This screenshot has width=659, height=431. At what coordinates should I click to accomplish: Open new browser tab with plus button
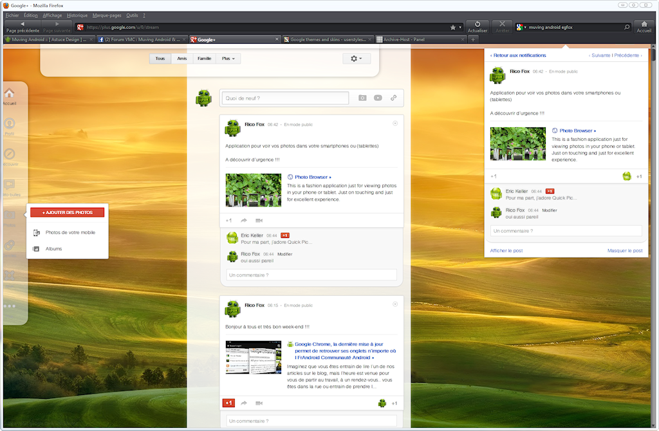[x=473, y=39]
